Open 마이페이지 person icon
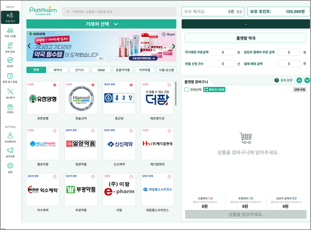 click(x=10, y=136)
